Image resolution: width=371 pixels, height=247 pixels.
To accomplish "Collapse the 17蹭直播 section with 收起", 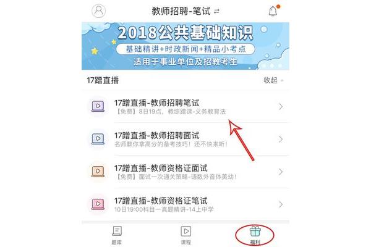I will [x=273, y=80].
